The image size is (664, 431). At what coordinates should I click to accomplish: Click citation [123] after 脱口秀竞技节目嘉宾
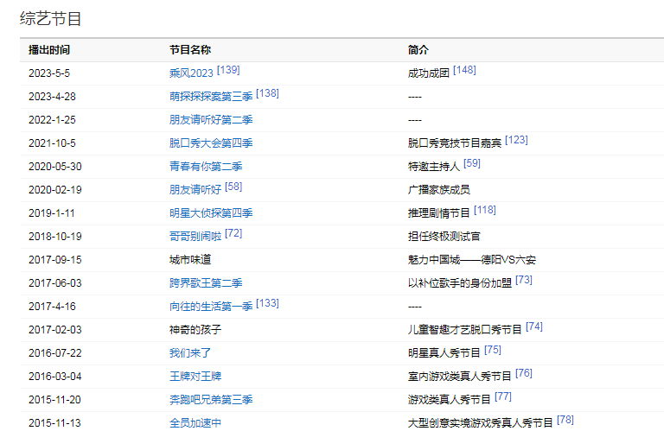pyautogui.click(x=516, y=140)
